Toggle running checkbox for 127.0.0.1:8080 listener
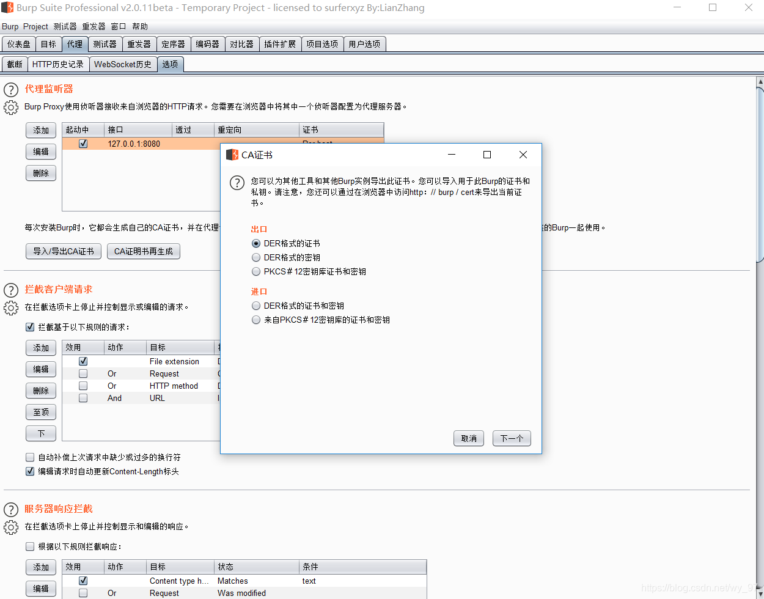Viewport: 764px width, 599px height. coord(83,144)
